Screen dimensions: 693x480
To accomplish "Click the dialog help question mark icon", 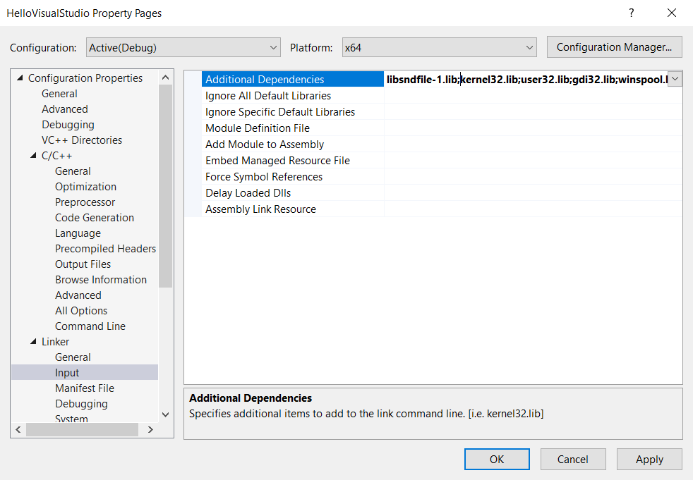I will tap(631, 13).
